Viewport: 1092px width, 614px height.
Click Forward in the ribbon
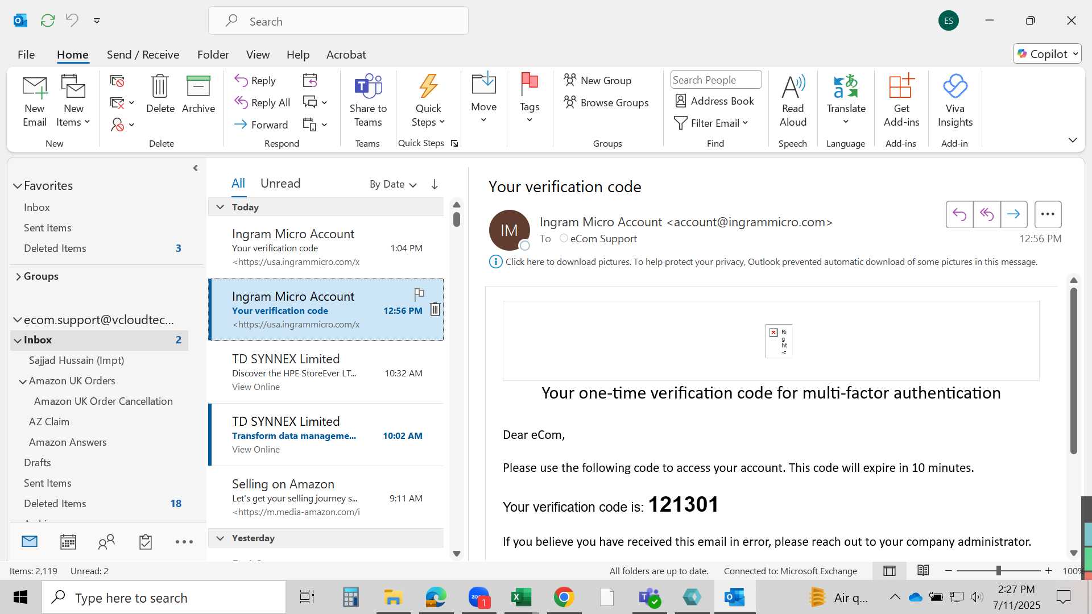pyautogui.click(x=261, y=125)
